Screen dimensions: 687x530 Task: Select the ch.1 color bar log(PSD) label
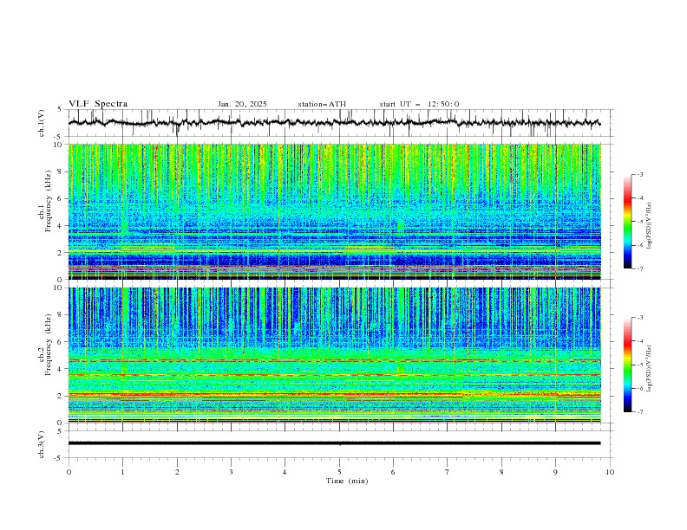[x=649, y=226]
